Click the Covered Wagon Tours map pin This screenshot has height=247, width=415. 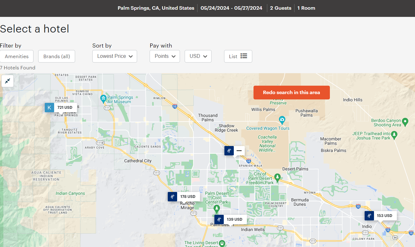[x=282, y=120]
